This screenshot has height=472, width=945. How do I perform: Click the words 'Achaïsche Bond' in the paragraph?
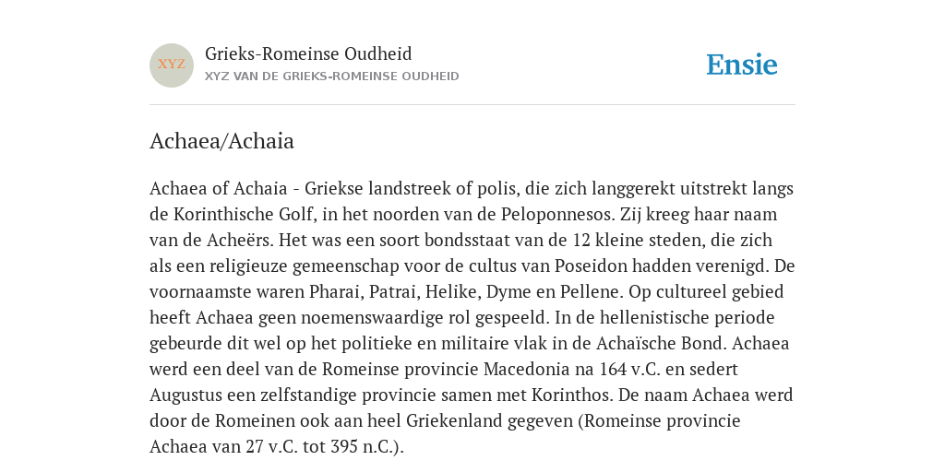pos(661,344)
